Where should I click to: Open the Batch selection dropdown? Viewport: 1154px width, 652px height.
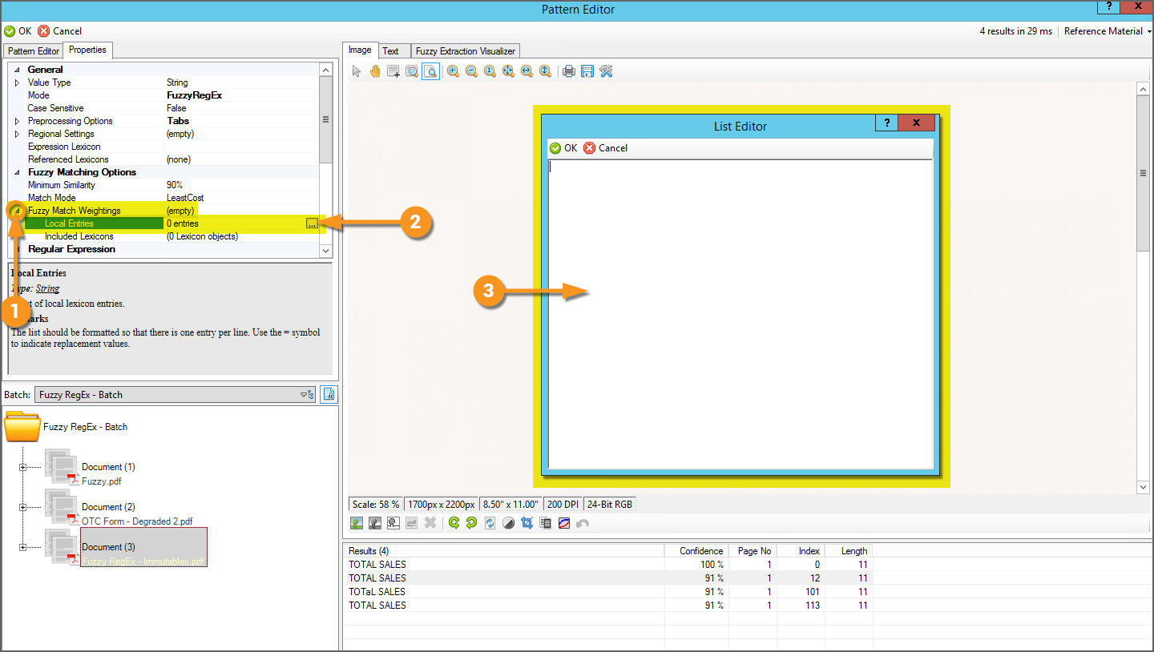coord(176,394)
